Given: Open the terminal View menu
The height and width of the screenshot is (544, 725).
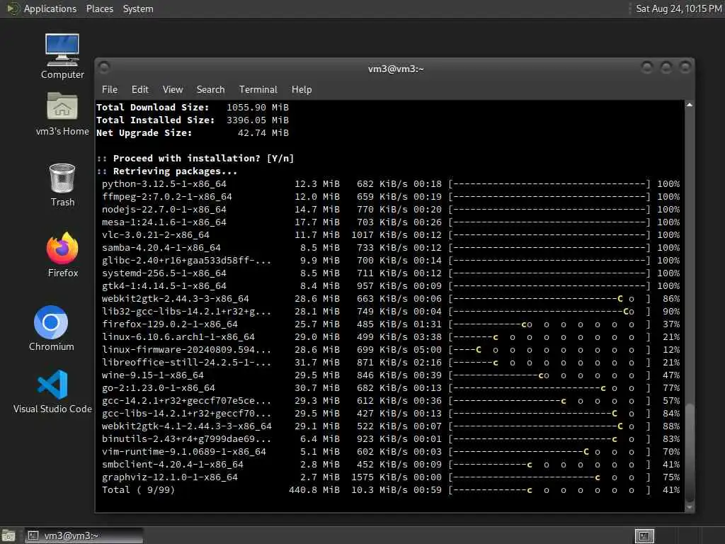Looking at the screenshot, I should (x=173, y=89).
